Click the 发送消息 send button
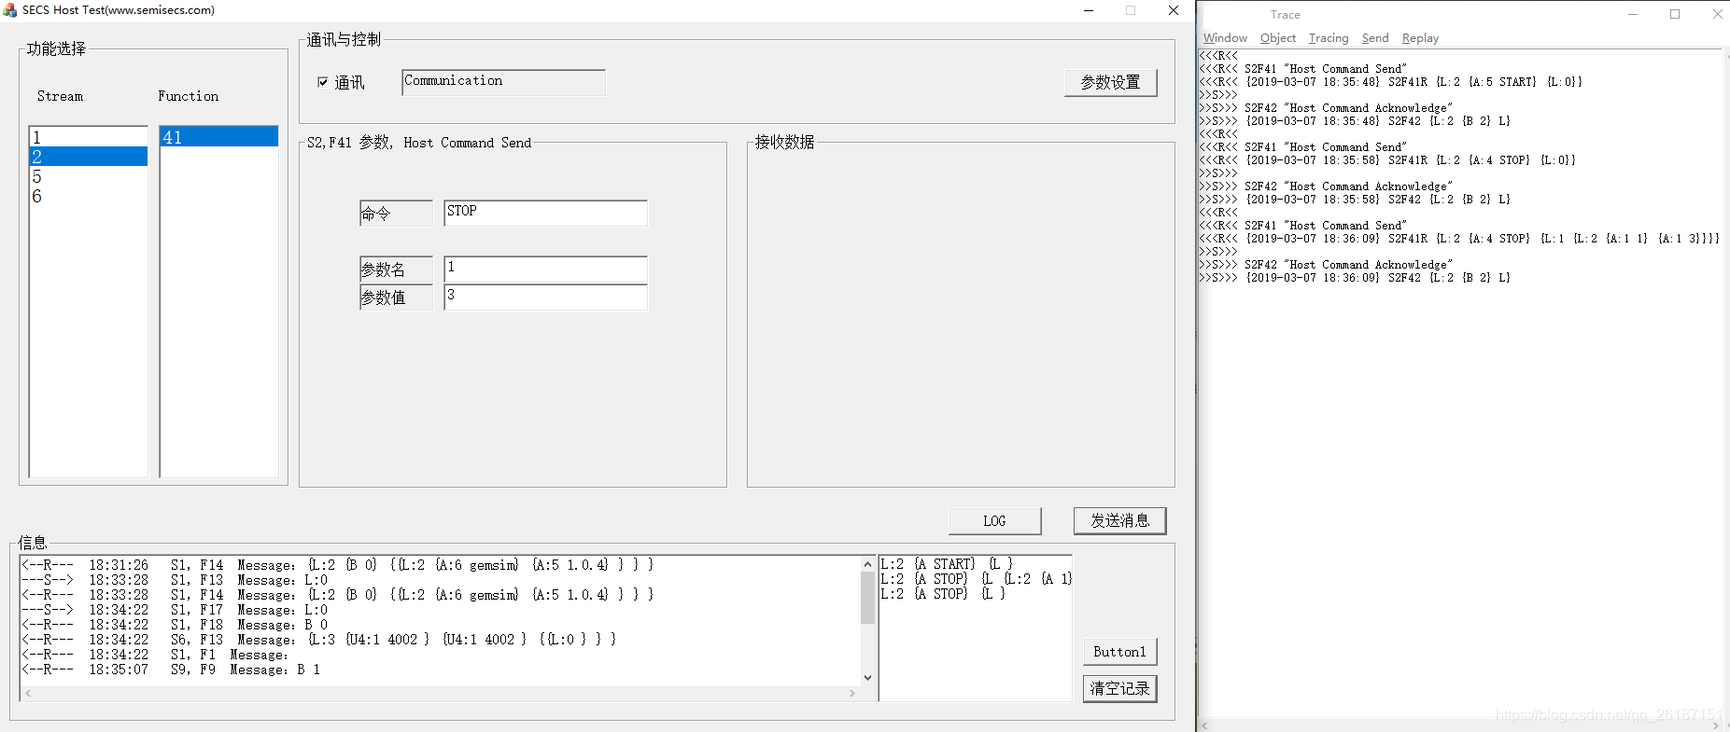 1119,520
